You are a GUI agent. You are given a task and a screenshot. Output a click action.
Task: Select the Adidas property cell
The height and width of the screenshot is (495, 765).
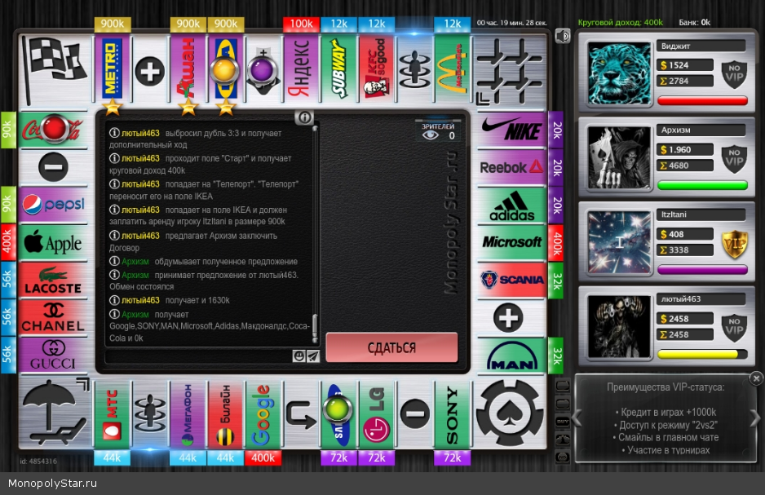511,206
